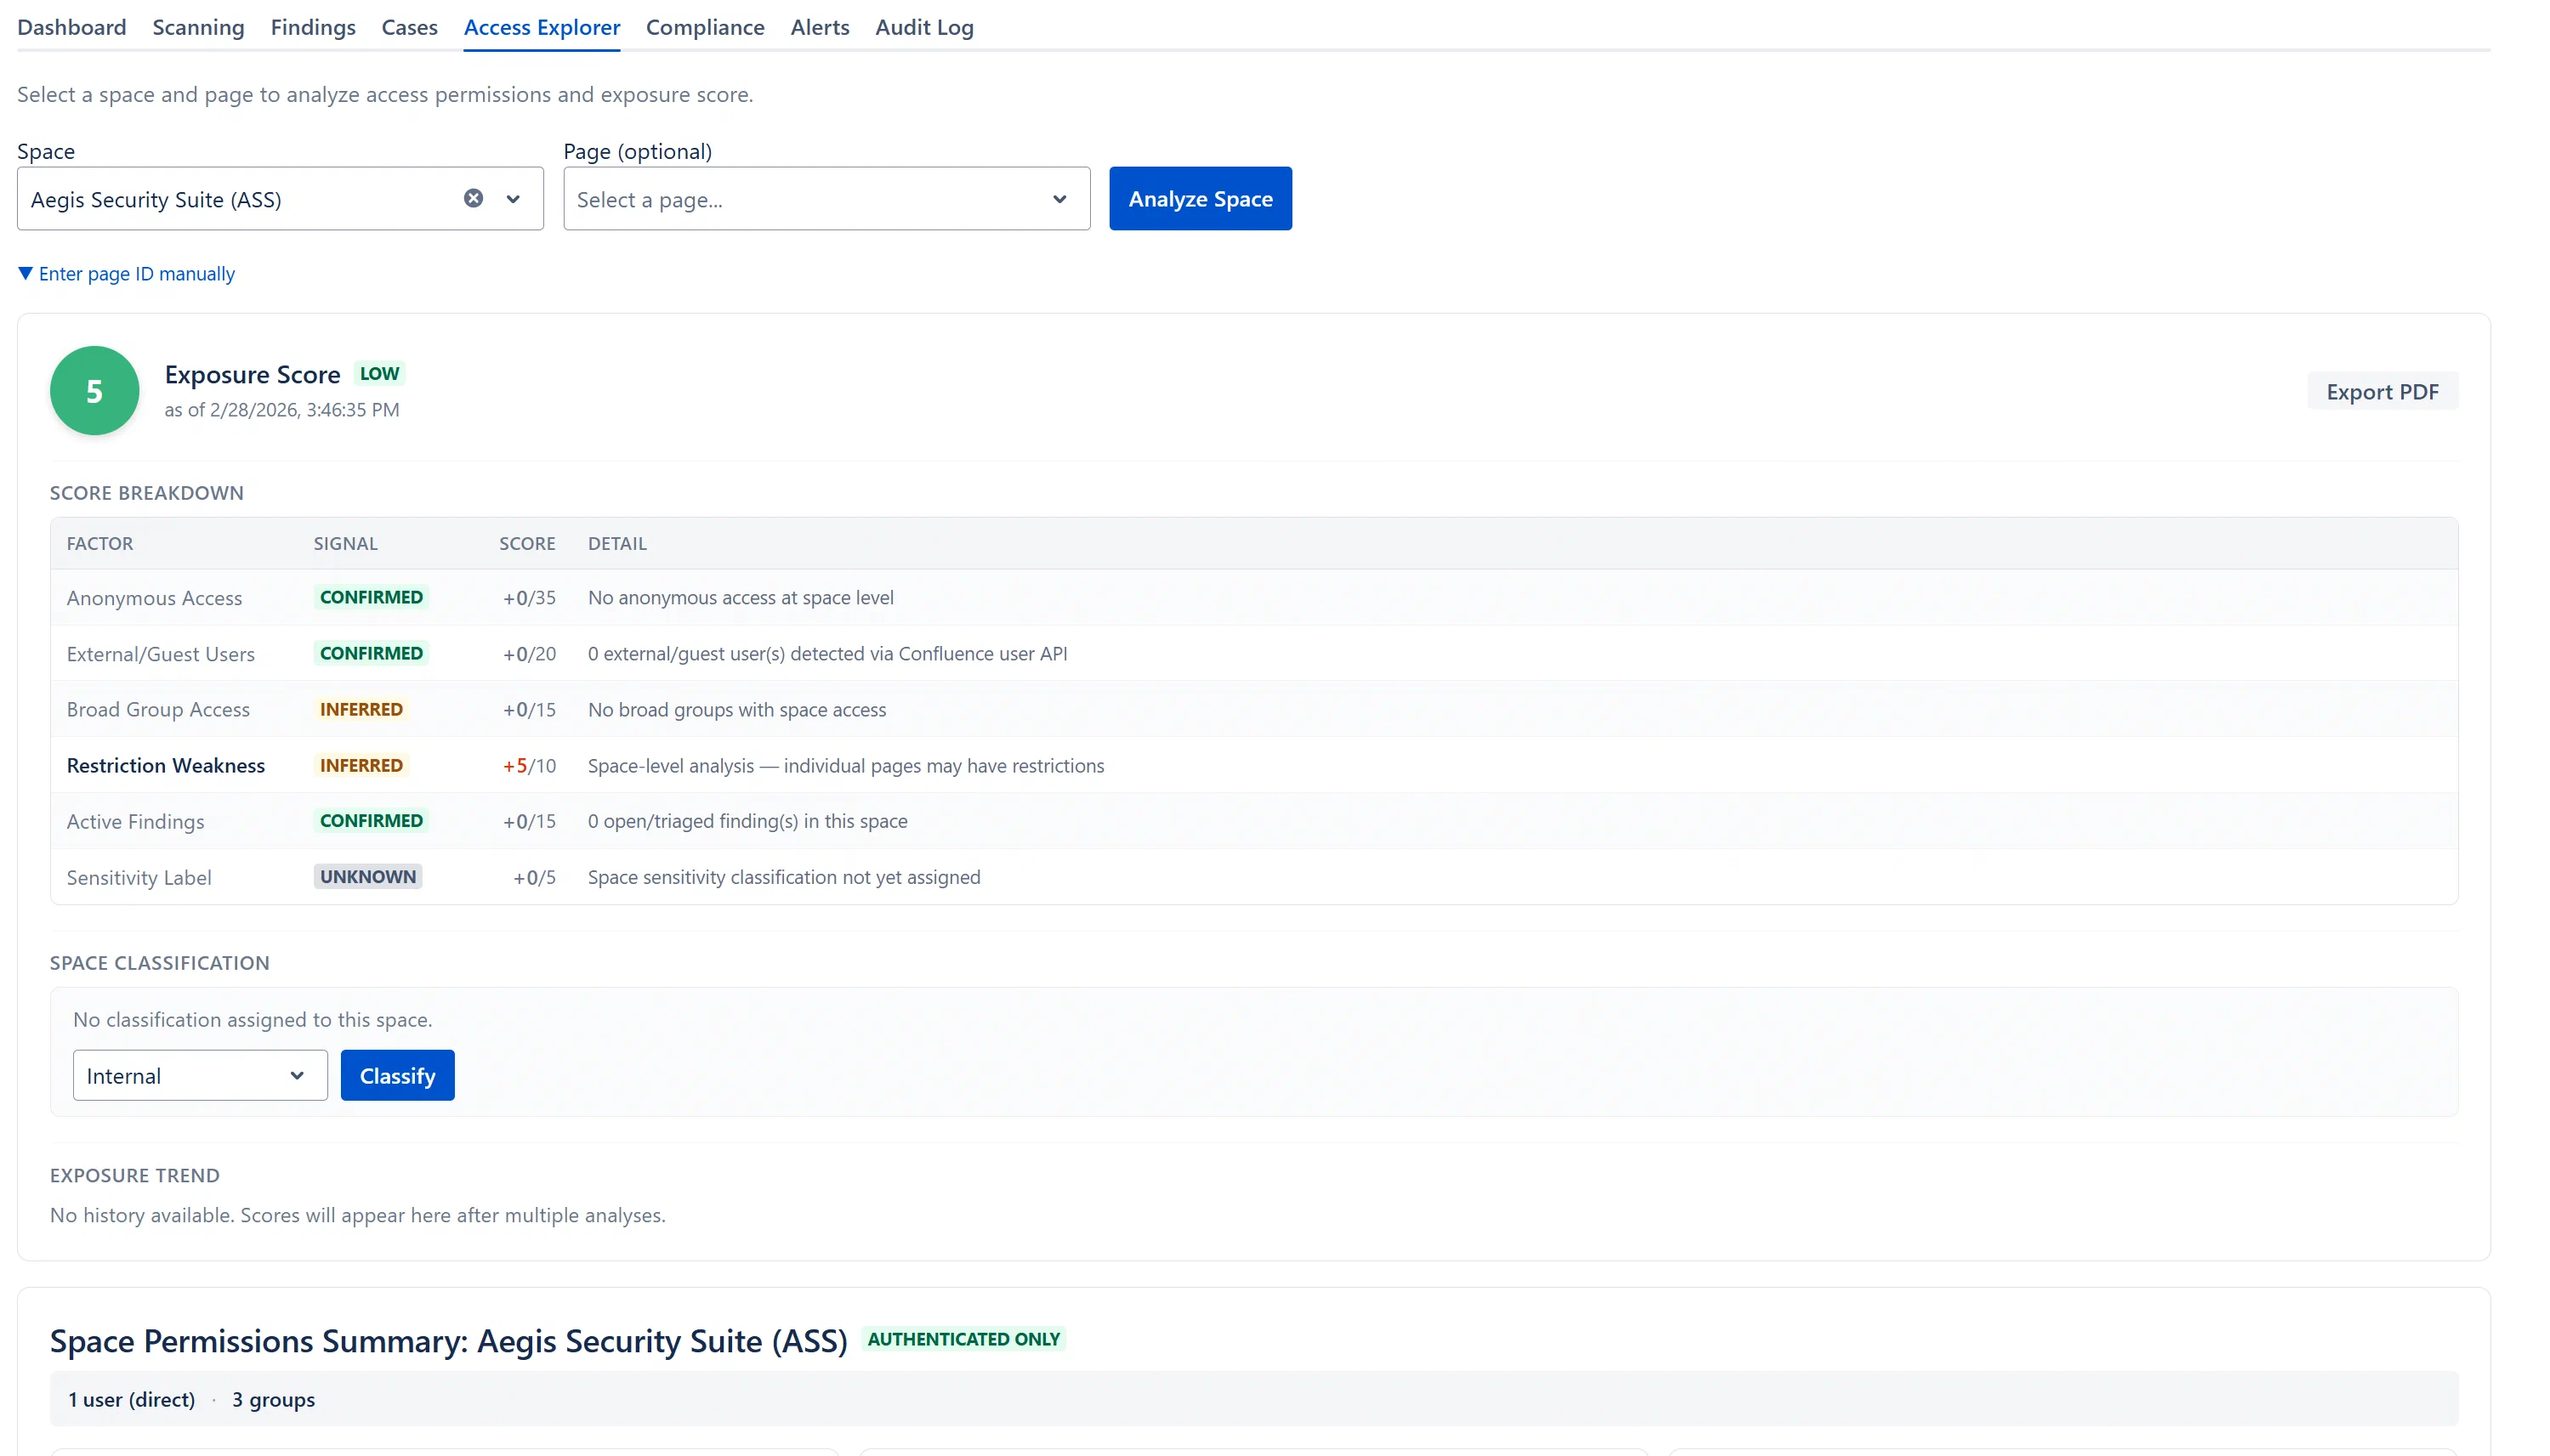Open the Cases tab
2550x1456 pixels.
pos(409,27)
